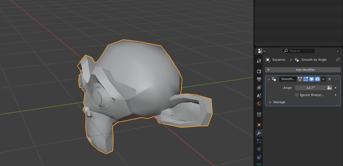The height and width of the screenshot is (166, 343).
Task: Open the Render properties tab
Action: click(x=259, y=71)
